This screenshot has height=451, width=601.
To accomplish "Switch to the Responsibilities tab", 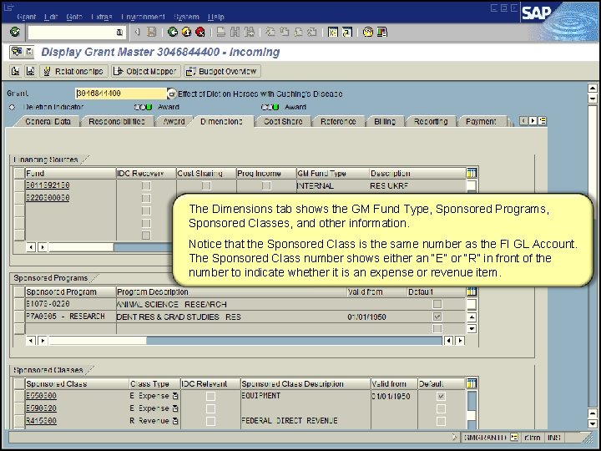I will pyautogui.click(x=117, y=122).
